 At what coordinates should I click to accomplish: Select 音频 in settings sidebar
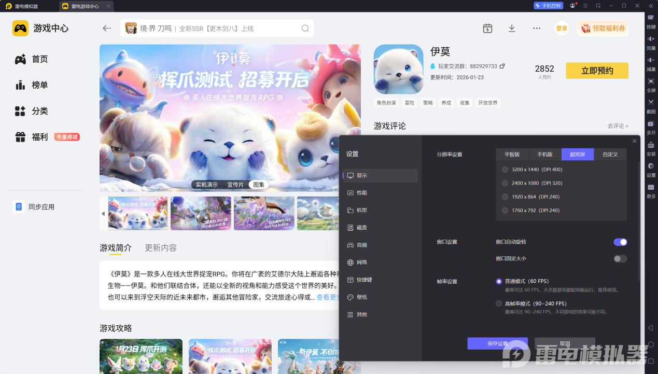coord(380,245)
